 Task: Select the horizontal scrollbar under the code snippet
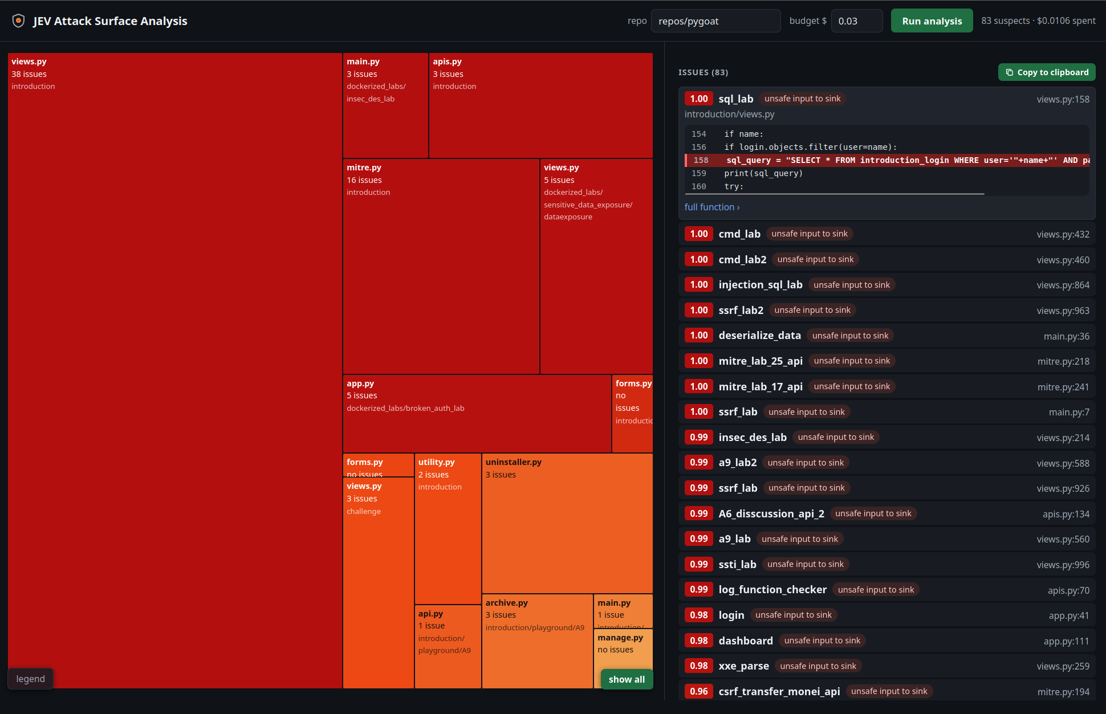coord(835,194)
